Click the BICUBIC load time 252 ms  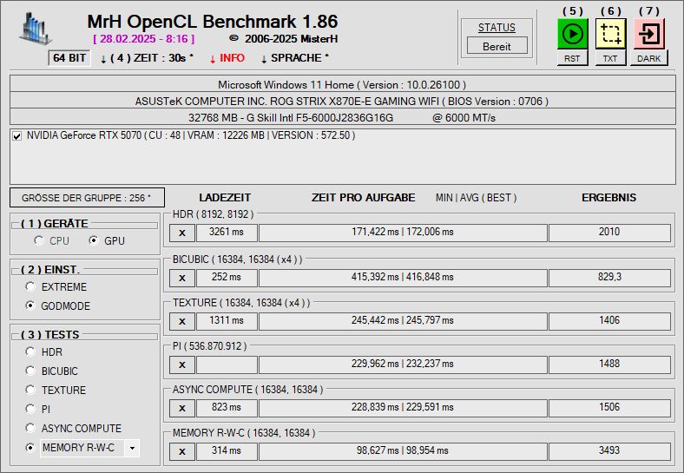(x=227, y=278)
